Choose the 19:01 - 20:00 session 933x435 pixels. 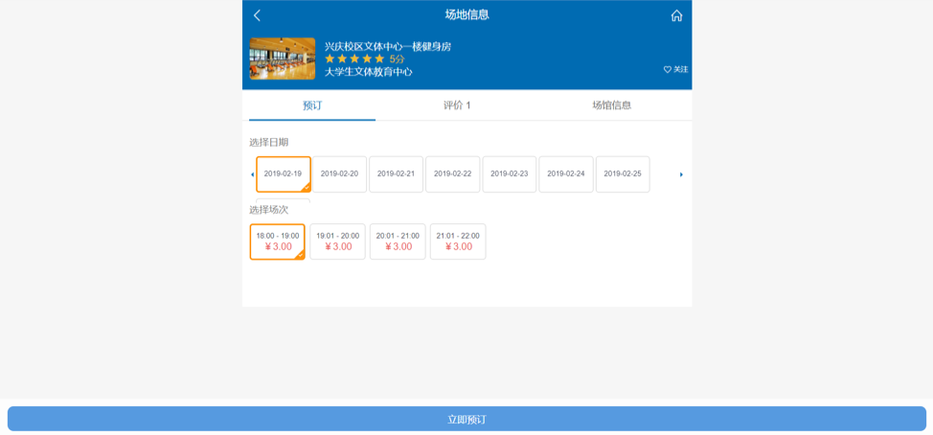[x=337, y=241]
